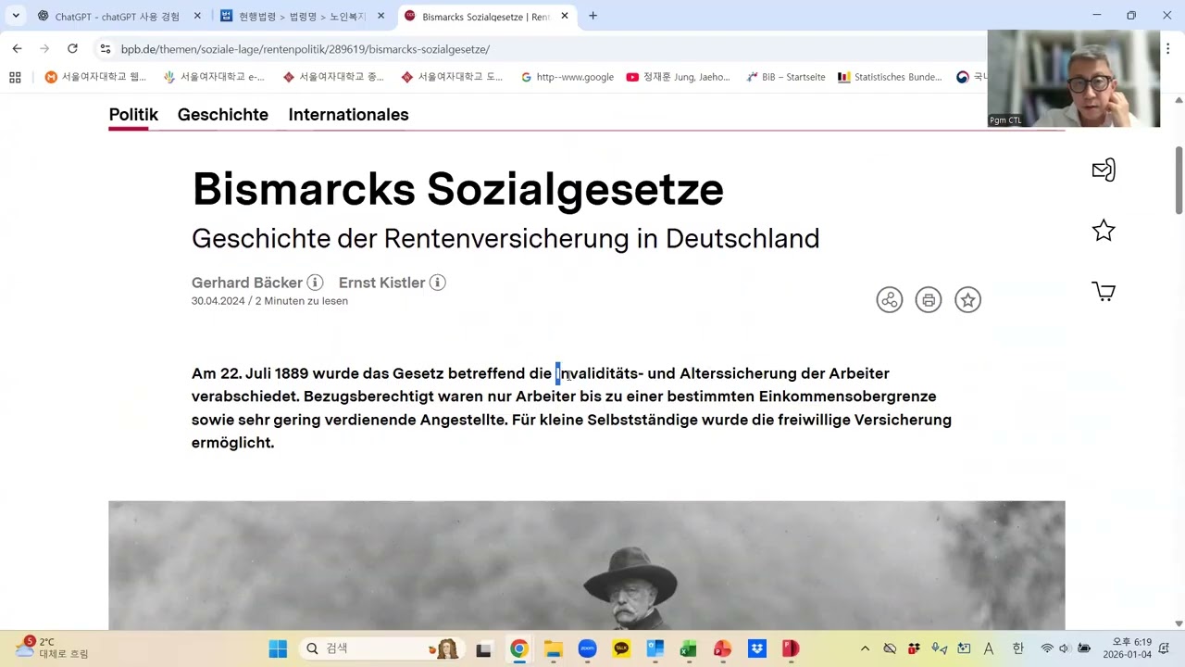Open the Statistisches Bunde... bookmark
This screenshot has height=667, width=1185.
[x=890, y=77]
